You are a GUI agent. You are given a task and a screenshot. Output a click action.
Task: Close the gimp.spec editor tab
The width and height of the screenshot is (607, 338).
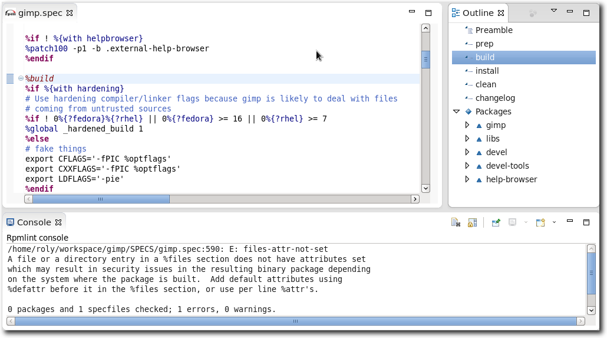70,13
